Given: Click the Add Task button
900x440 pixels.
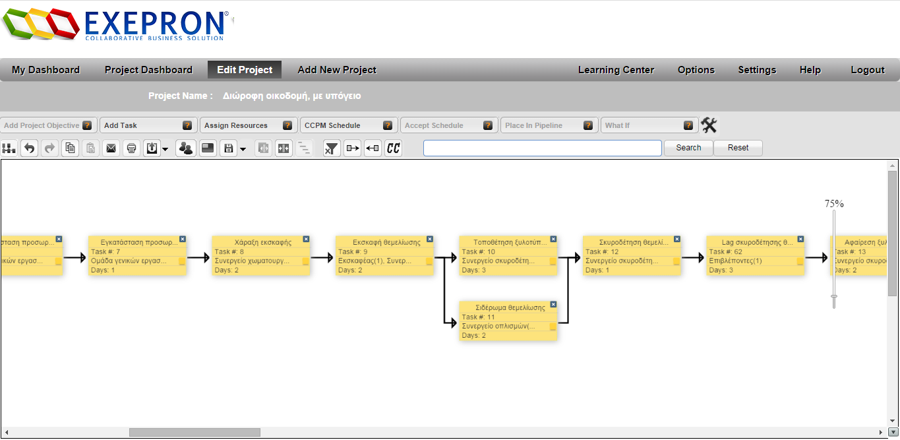Looking at the screenshot, I should point(149,125).
